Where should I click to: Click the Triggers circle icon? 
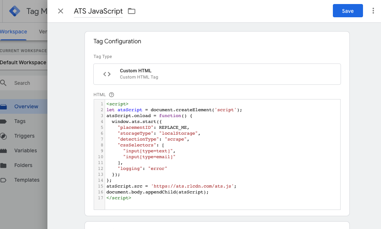tap(3, 136)
